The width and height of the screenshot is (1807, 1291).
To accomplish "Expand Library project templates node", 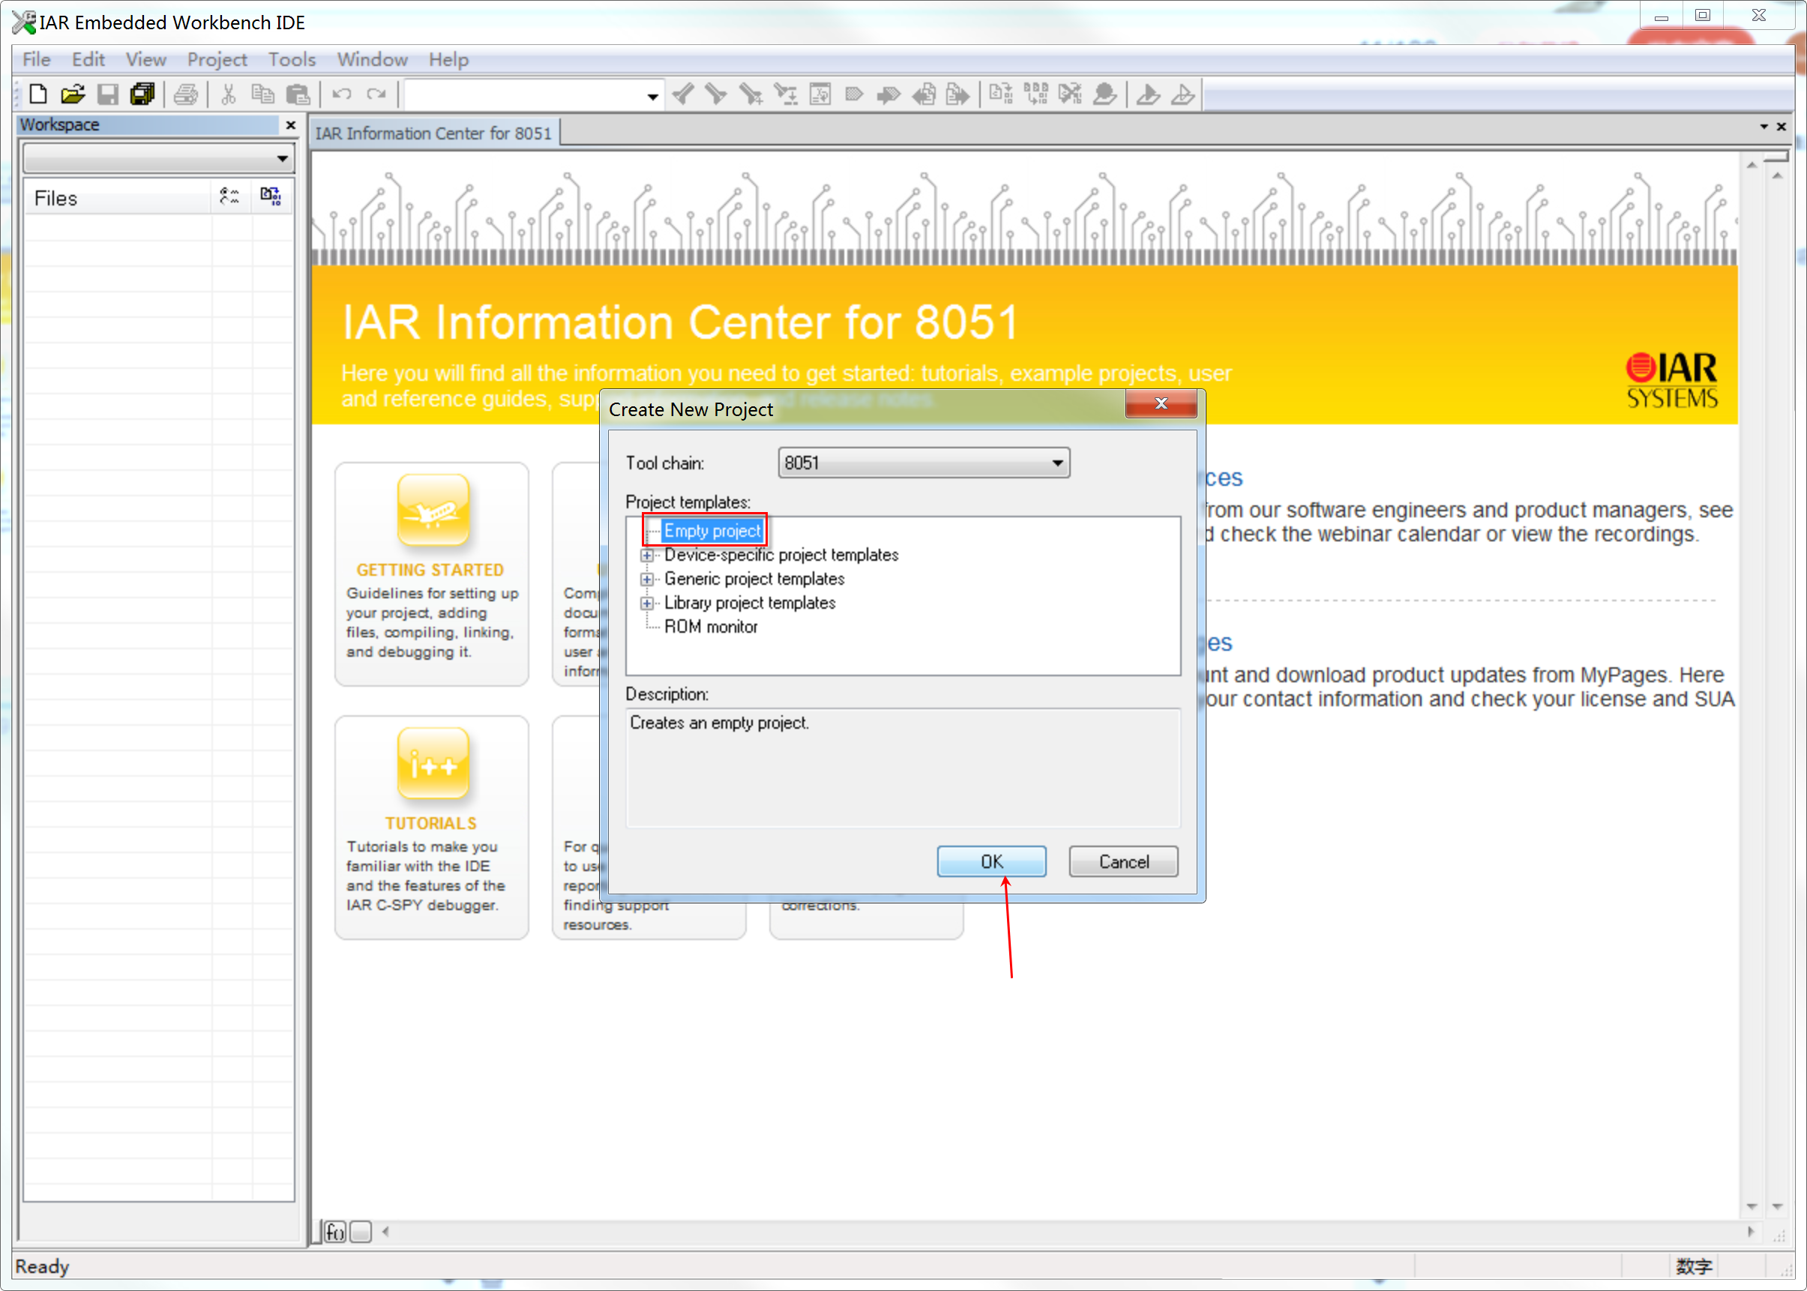I will coord(647,603).
